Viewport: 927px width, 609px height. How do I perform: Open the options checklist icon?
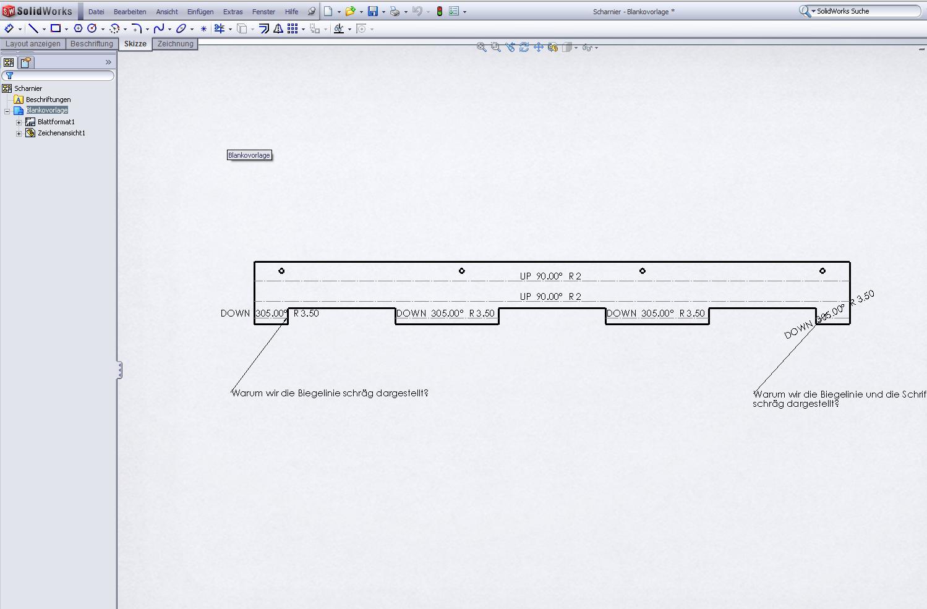(454, 11)
